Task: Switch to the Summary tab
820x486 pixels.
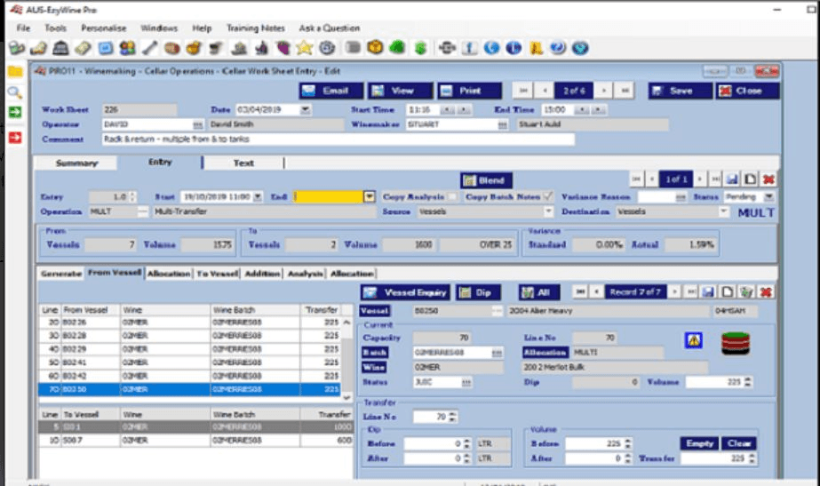Action: (76, 163)
